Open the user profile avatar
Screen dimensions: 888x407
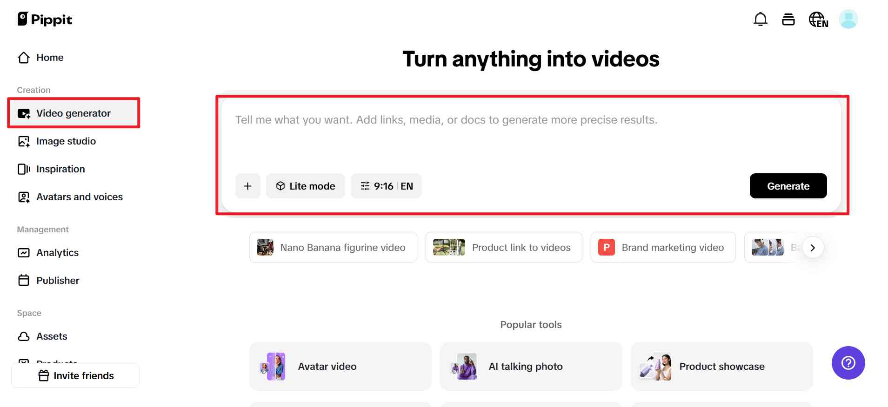(x=848, y=20)
